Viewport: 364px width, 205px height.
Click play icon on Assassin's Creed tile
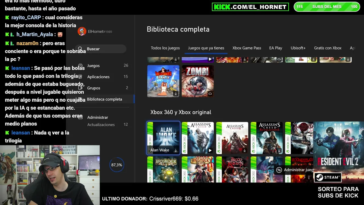[x=210, y=150]
